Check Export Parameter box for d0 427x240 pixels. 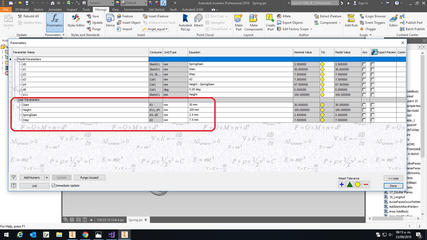point(373,64)
